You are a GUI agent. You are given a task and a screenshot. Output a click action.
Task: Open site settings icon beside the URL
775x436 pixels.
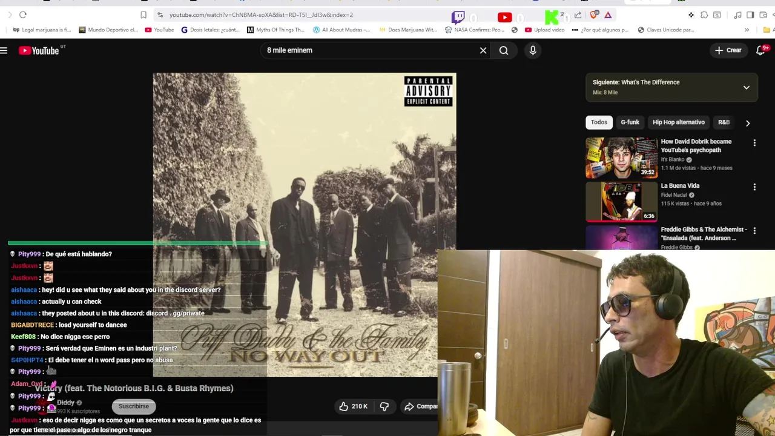tap(160, 15)
